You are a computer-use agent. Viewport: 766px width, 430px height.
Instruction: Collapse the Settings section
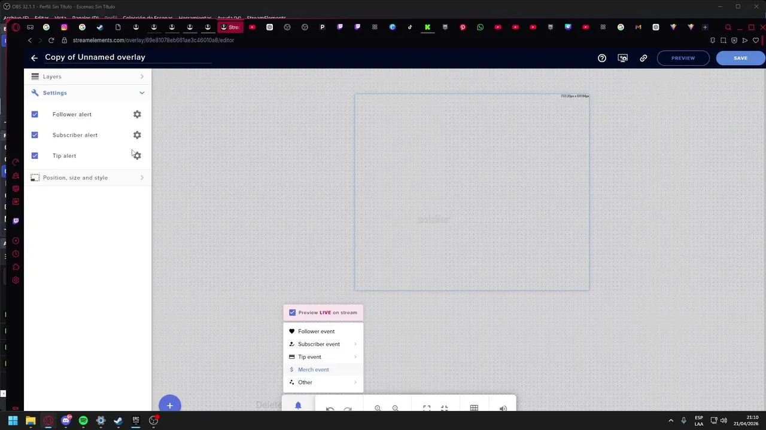87,93
